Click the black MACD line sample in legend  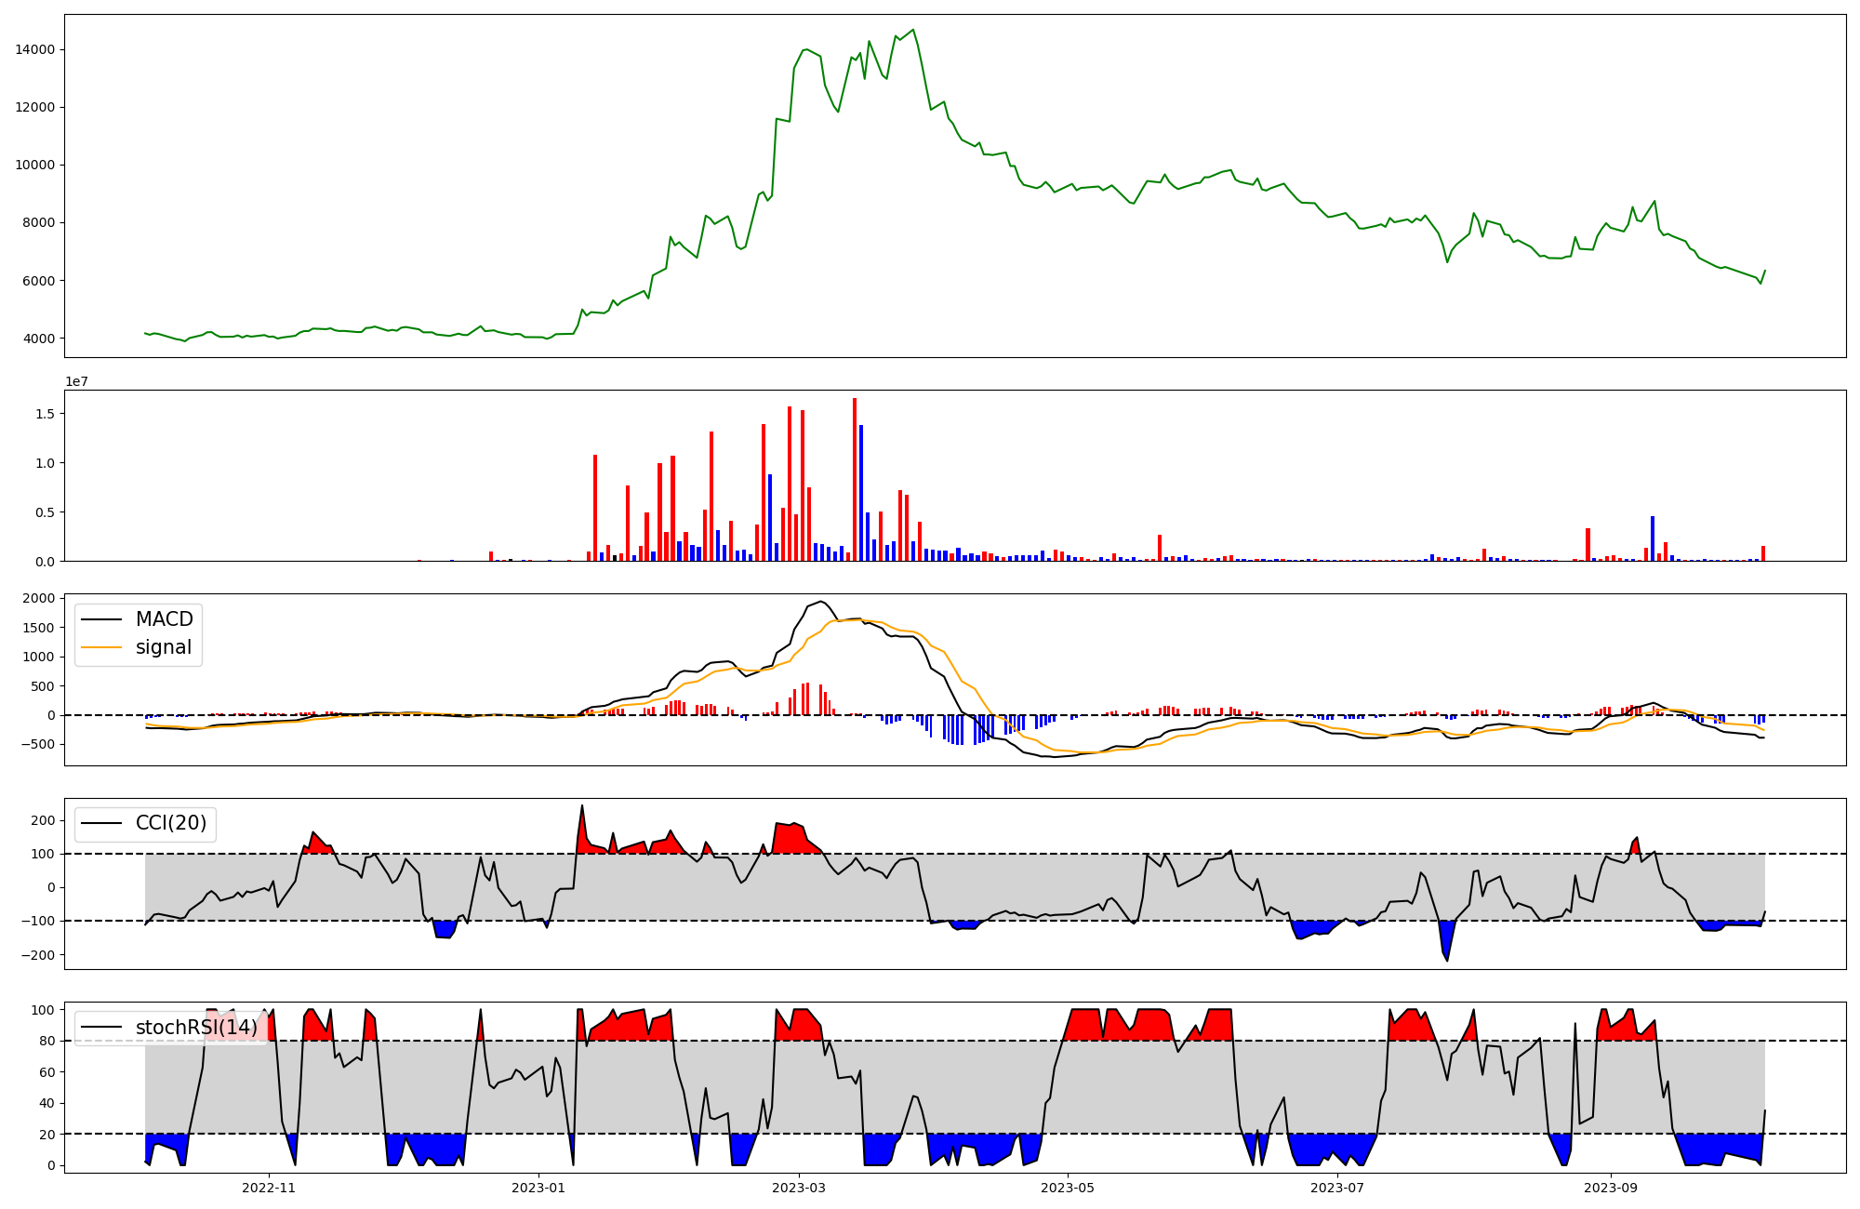[x=101, y=619]
